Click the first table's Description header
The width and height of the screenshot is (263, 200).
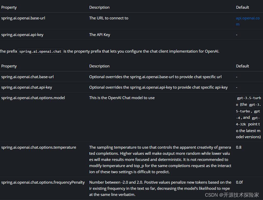coord(99,7)
